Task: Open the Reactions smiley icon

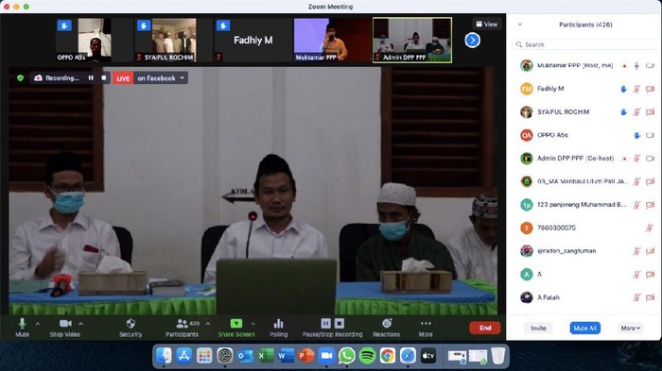Action: 387,324
